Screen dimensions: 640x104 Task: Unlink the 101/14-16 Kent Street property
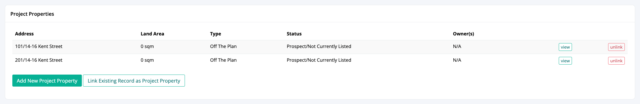pyautogui.click(x=616, y=47)
